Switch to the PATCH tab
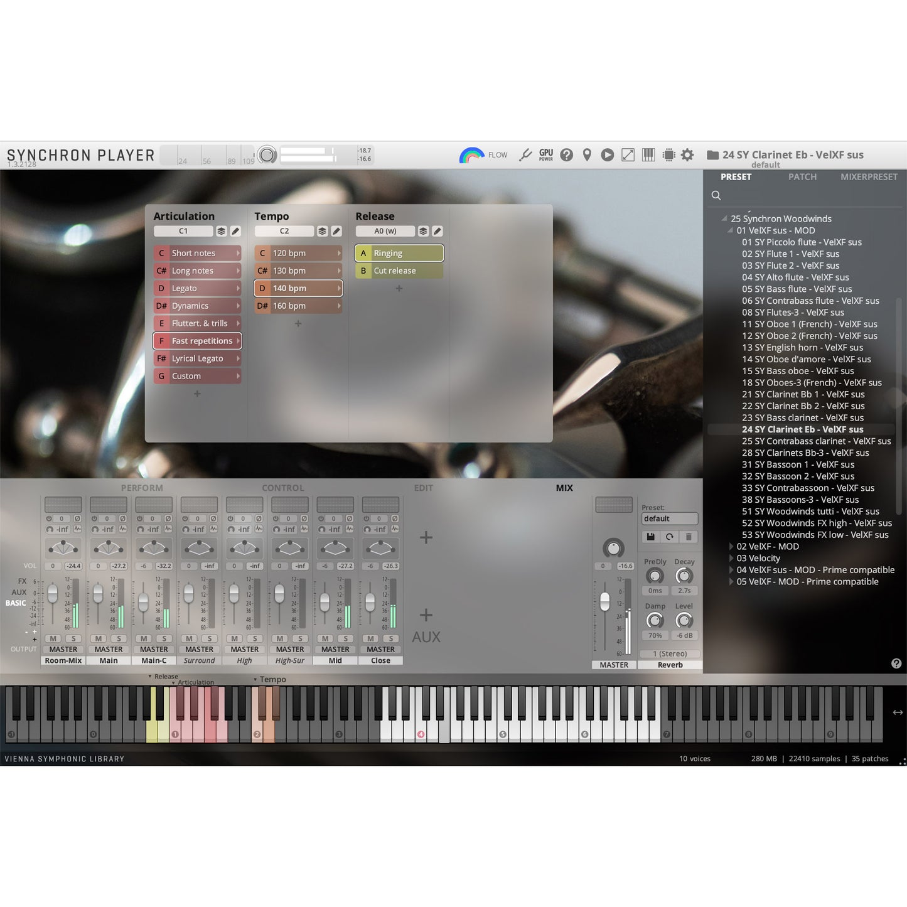This screenshot has height=907, width=907. tap(802, 177)
